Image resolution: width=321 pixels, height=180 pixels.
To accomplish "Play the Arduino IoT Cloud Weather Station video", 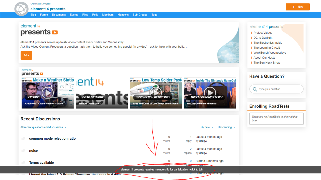I will tap(48, 93).
